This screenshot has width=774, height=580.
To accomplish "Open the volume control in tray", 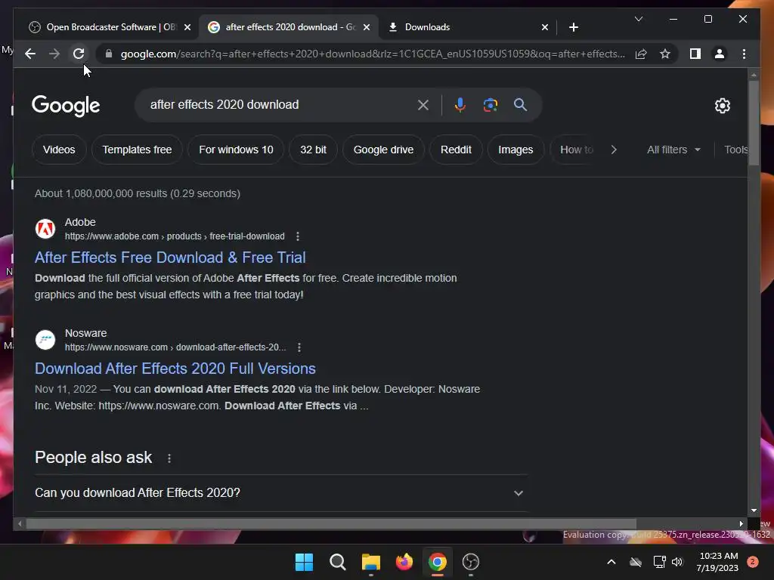I will [677, 562].
